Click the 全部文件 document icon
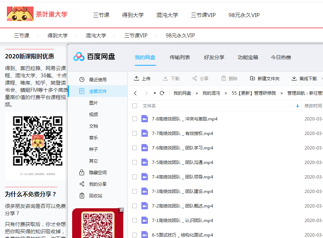Screen dimensions: 323x238 [x=82, y=91]
